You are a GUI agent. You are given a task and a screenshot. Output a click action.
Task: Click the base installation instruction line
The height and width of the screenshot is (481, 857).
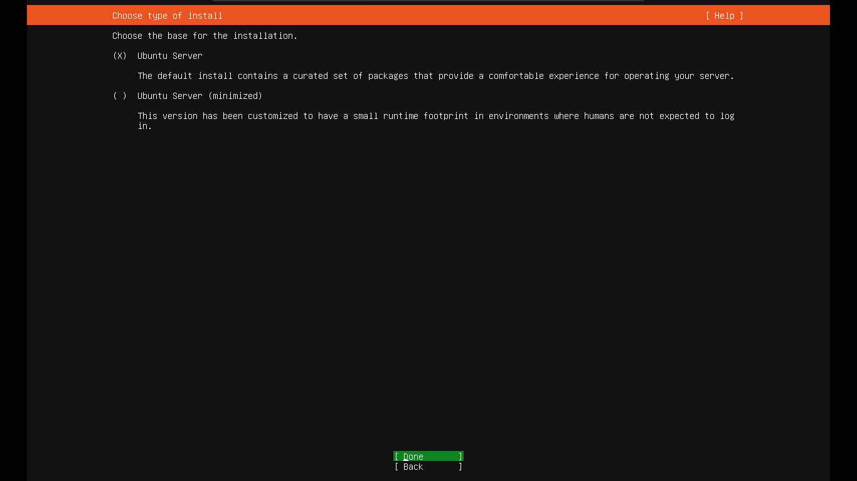[x=204, y=36]
